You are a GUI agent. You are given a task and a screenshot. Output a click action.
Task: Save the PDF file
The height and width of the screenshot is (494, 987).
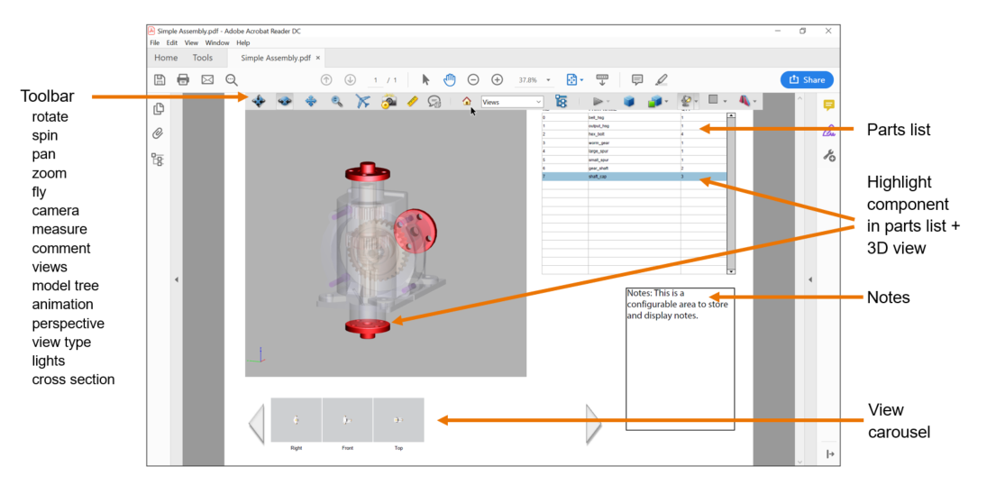click(x=160, y=80)
